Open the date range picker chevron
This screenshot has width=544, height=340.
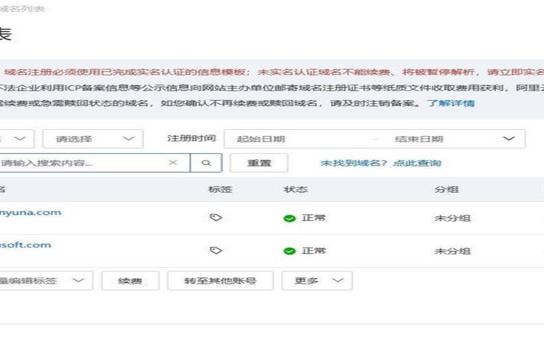508,139
